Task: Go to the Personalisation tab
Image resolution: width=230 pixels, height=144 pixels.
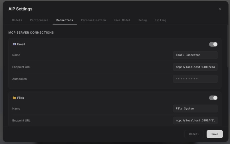Action: pos(93,20)
